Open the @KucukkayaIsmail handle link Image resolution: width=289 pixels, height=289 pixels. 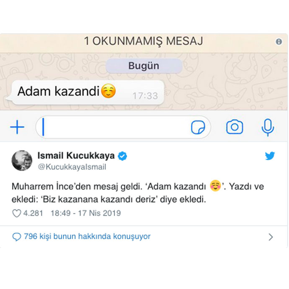pyautogui.click(x=72, y=167)
